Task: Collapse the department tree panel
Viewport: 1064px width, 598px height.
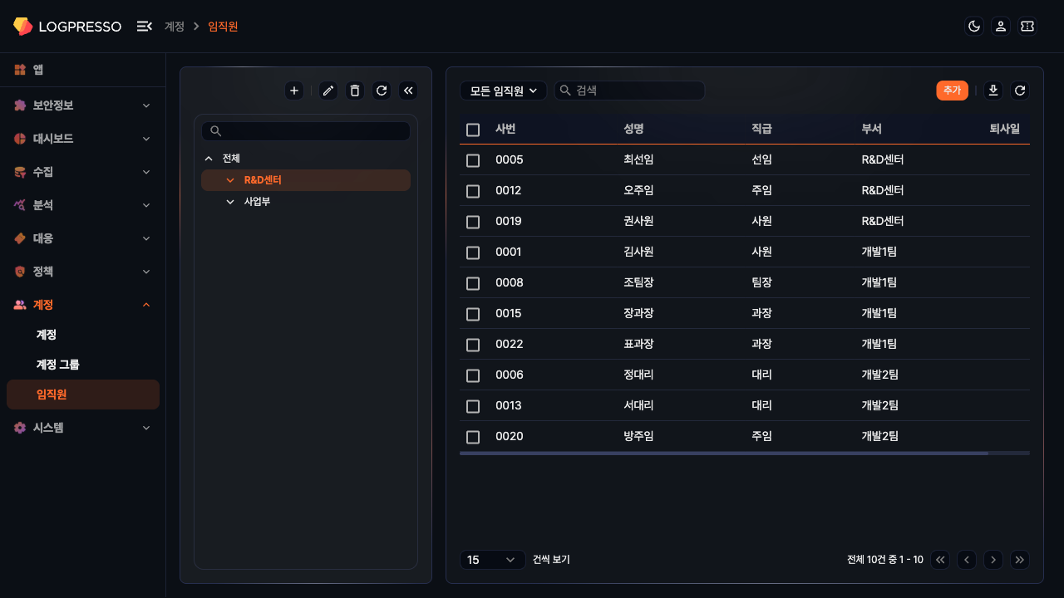Action: pyautogui.click(x=408, y=91)
